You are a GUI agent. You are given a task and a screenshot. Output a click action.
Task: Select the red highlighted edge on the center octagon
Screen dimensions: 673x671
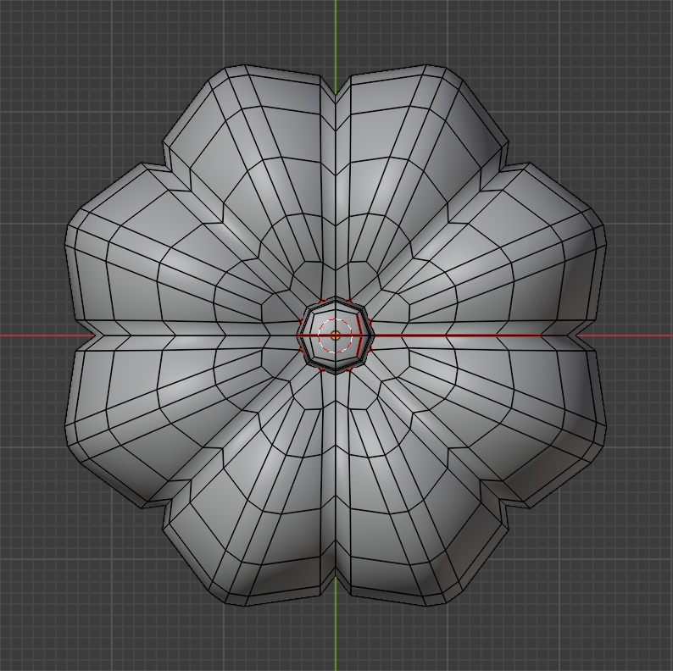tap(359, 335)
